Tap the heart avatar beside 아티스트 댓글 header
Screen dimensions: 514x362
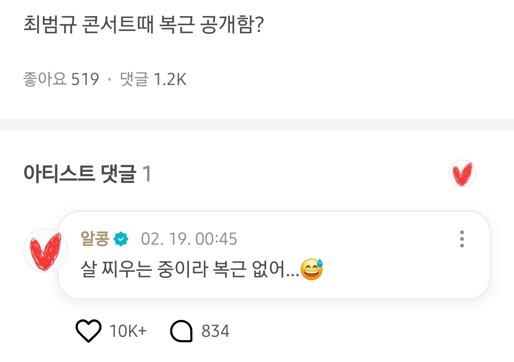462,173
